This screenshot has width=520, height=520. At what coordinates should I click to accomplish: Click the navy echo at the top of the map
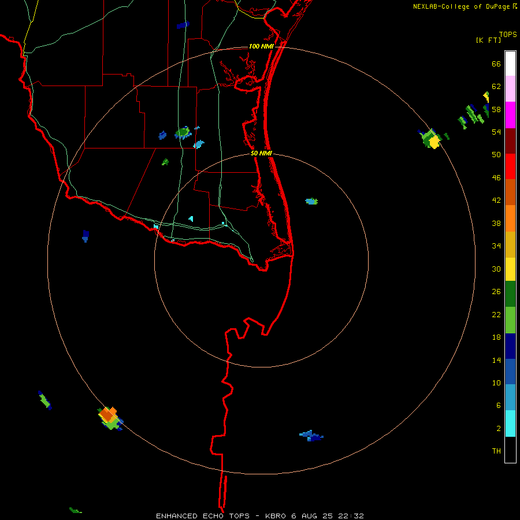(x=183, y=25)
